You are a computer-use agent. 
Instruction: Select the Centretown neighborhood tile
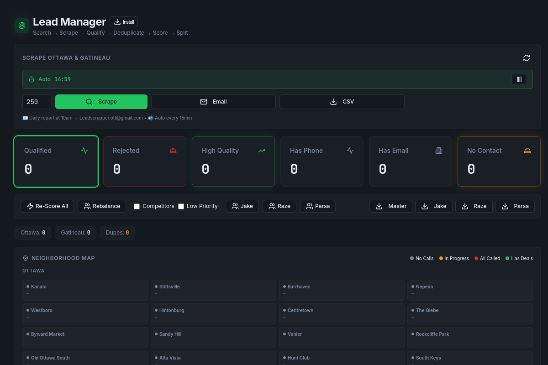[342, 314]
